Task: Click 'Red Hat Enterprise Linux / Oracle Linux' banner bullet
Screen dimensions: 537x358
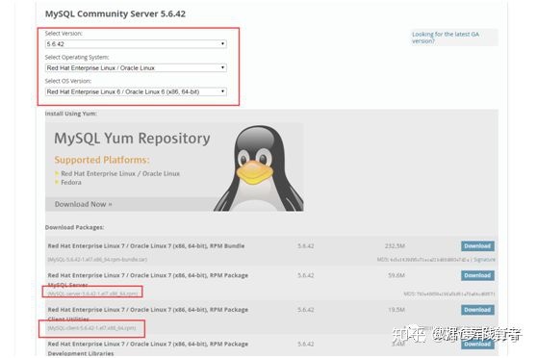Action: click(x=120, y=173)
